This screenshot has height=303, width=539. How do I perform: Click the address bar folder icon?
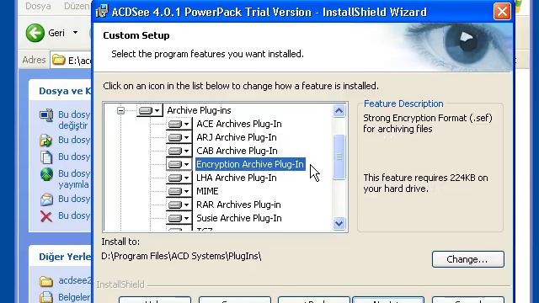(x=59, y=60)
